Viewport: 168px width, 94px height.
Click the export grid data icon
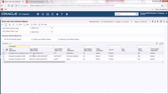pos(160,44)
